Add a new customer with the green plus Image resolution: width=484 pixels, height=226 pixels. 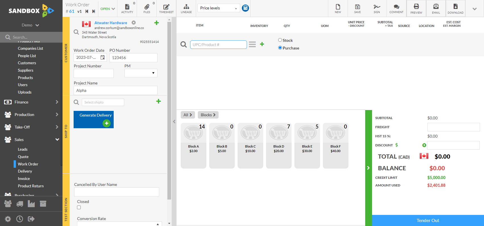pyautogui.click(x=157, y=23)
